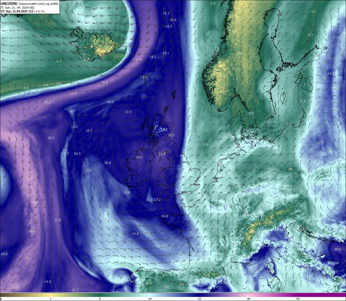
Task: Click the '12.3' map value
Action: [72, 111]
